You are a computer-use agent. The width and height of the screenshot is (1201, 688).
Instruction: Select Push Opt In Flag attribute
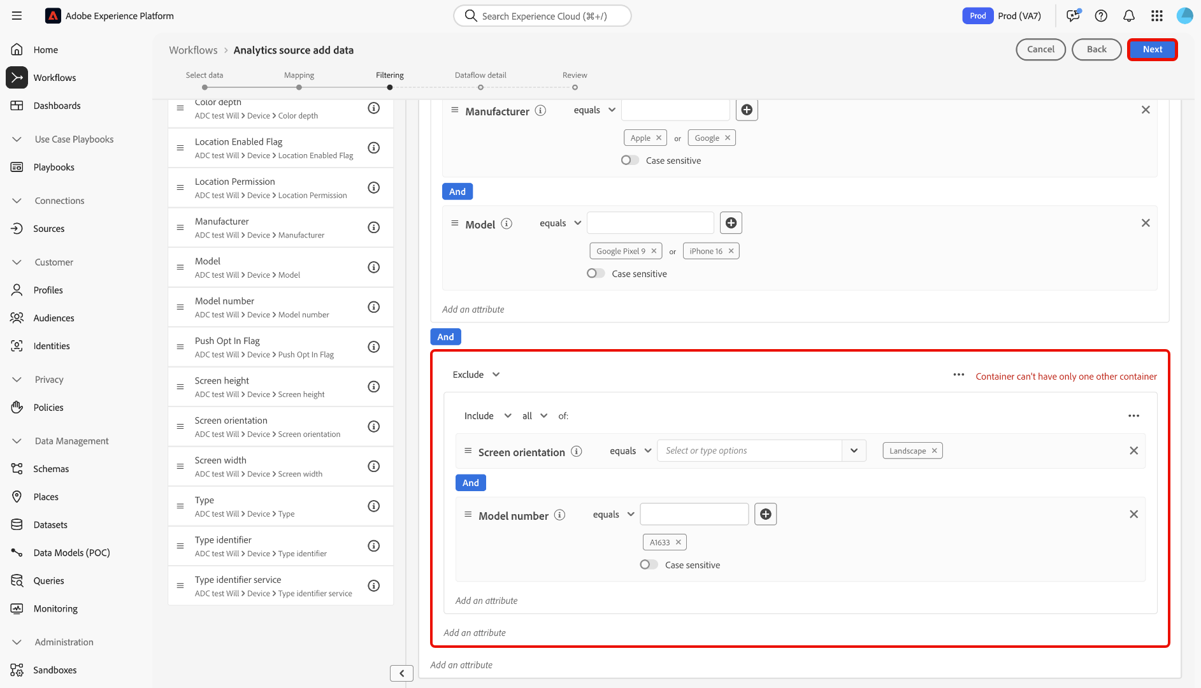pyautogui.click(x=280, y=347)
